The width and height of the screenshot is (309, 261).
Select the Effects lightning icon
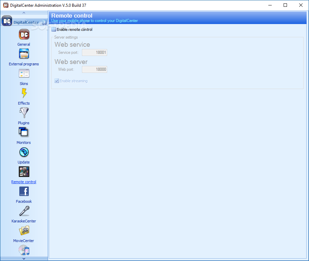point(24,93)
